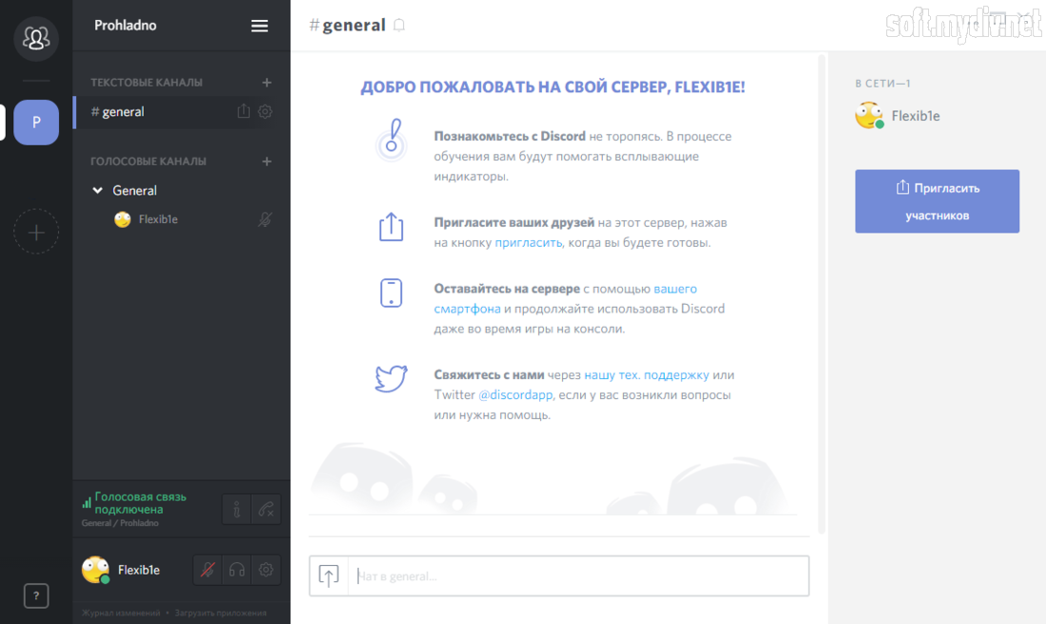Click the muted mic icon beside Flexib1e
The width and height of the screenshot is (1046, 624).
265,219
